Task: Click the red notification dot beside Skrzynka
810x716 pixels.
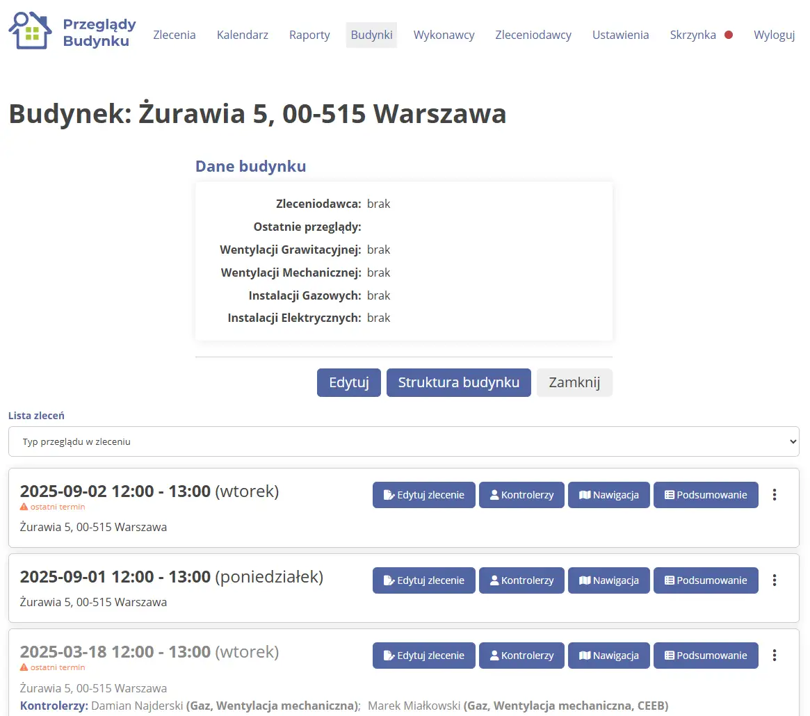Action: (x=729, y=33)
